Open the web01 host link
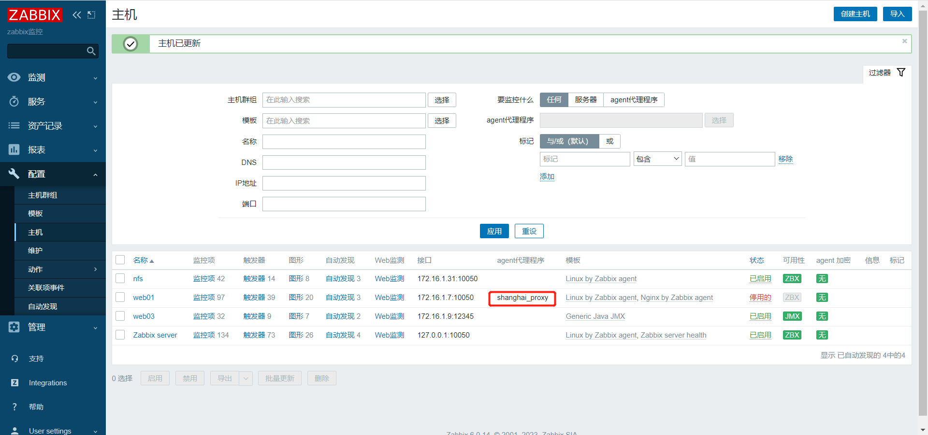This screenshot has height=435, width=928. click(144, 298)
